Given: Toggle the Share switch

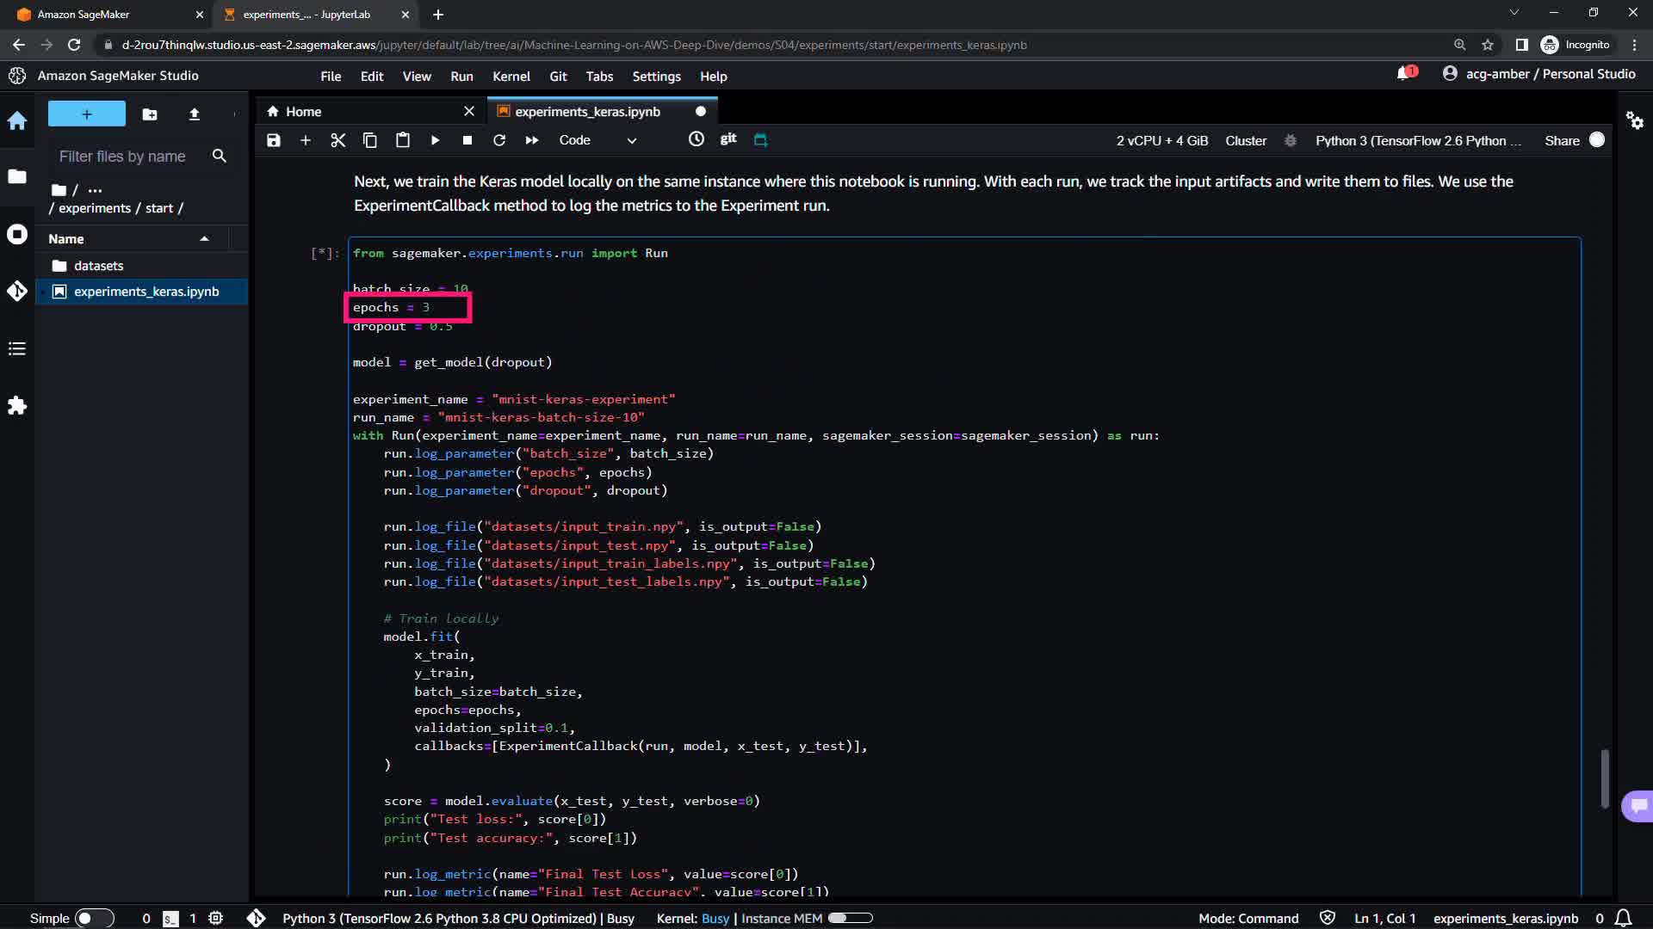Looking at the screenshot, I should pyautogui.click(x=1596, y=140).
